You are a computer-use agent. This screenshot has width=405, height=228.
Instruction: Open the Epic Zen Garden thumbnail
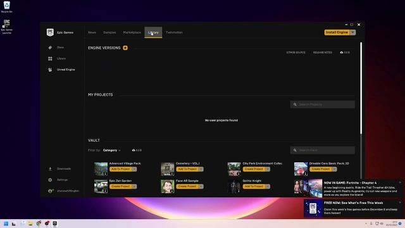coord(101,186)
